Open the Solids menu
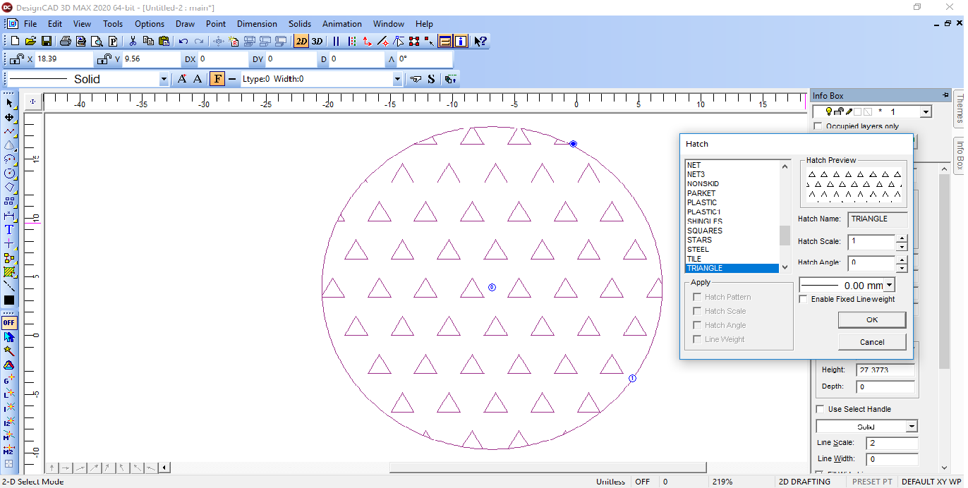Viewport: 968px width, 488px height. click(300, 24)
